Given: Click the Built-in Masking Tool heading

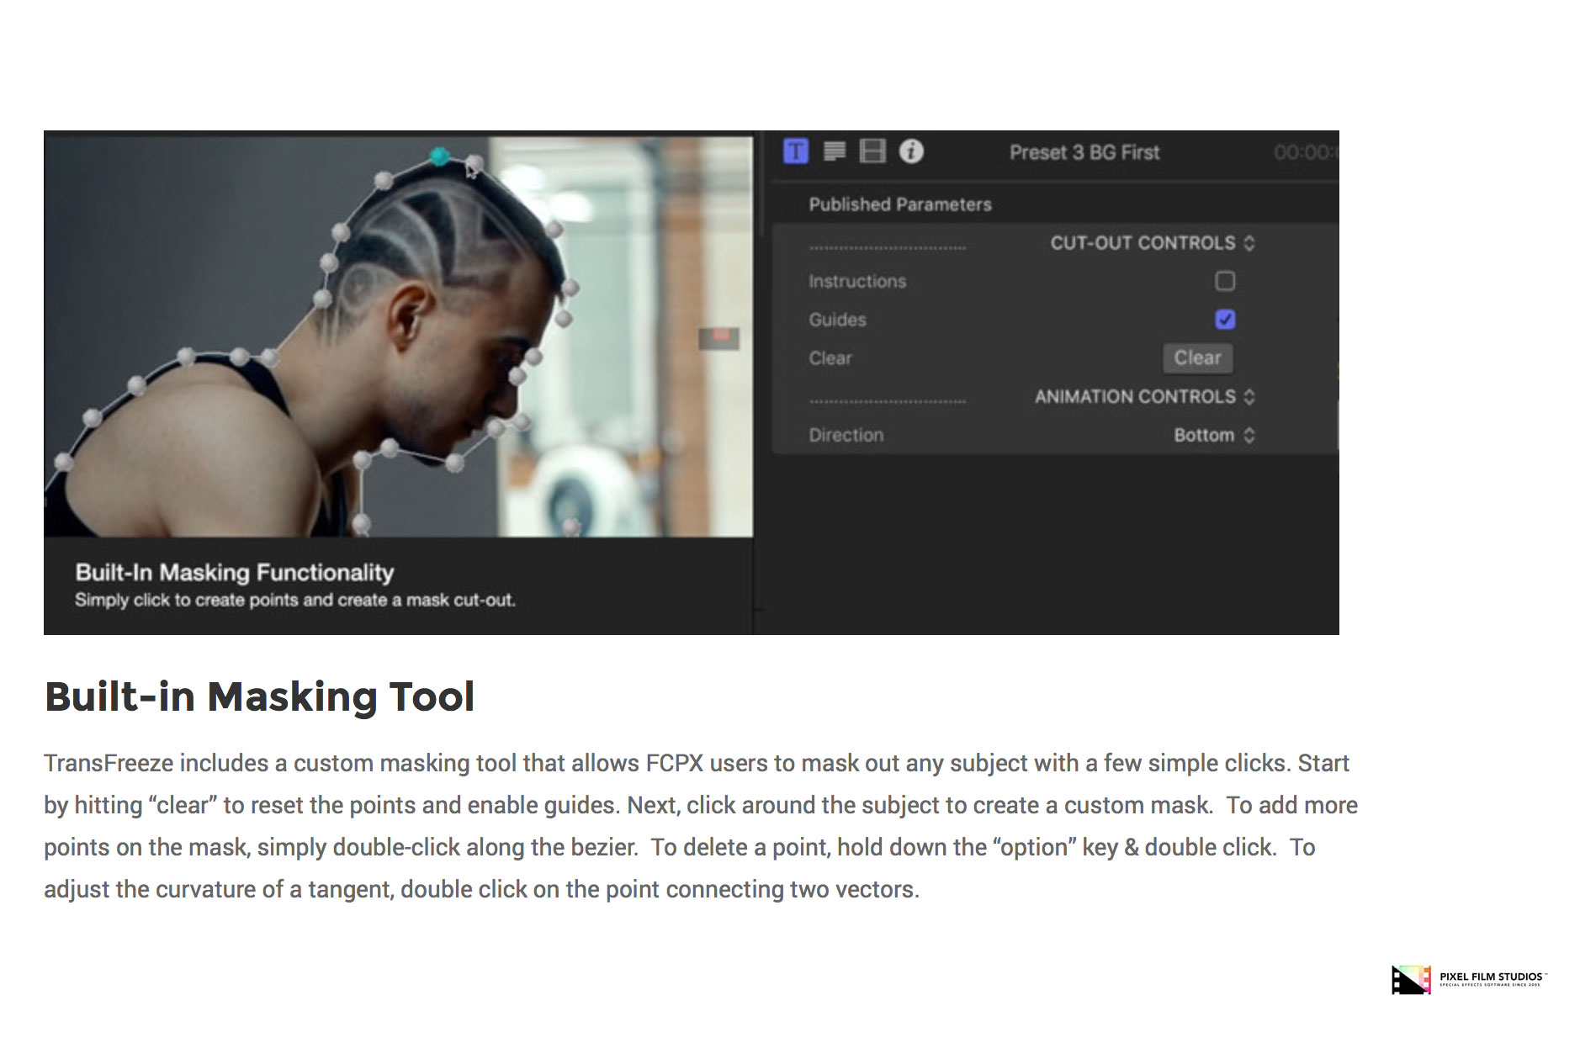Looking at the screenshot, I should tap(259, 696).
